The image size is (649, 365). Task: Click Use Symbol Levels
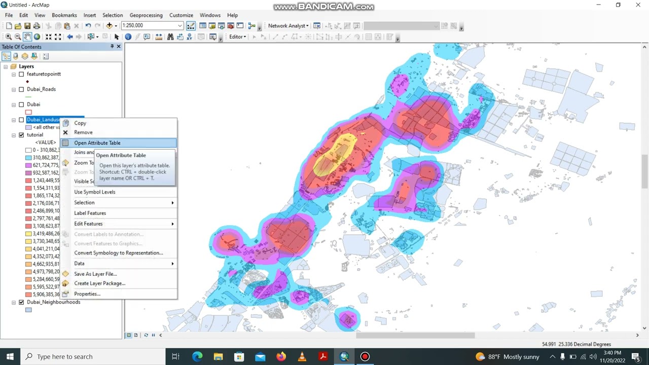(x=119, y=192)
